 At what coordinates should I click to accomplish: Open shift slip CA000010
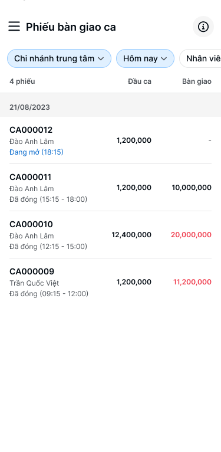[x=111, y=235]
